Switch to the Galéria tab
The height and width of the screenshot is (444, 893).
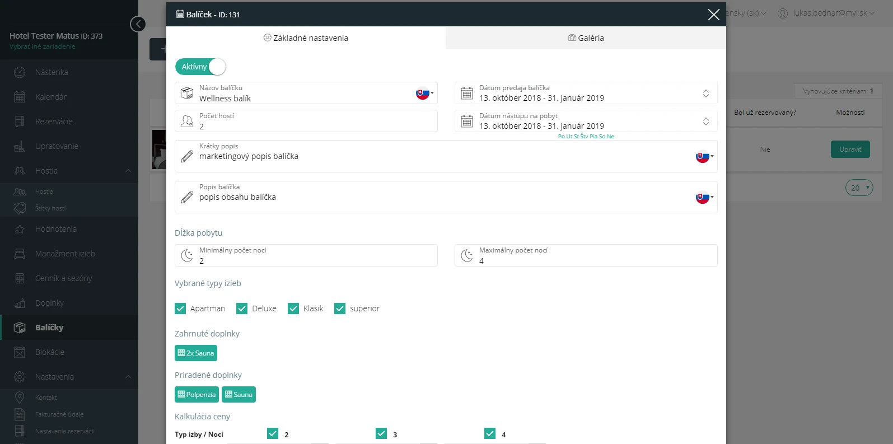[586, 38]
